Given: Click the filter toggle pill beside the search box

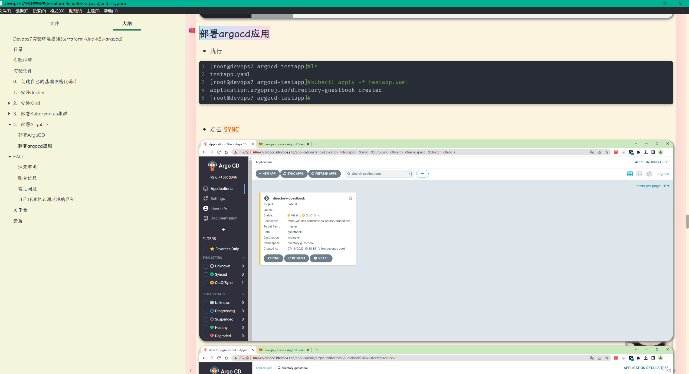Looking at the screenshot, I should (422, 174).
